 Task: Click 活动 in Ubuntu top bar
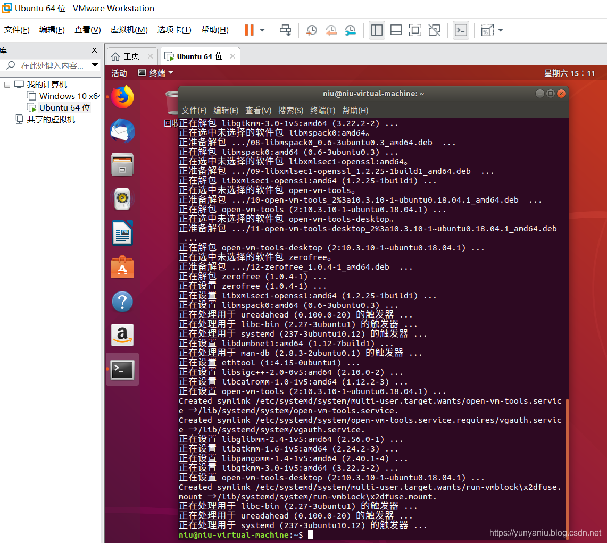click(x=119, y=73)
